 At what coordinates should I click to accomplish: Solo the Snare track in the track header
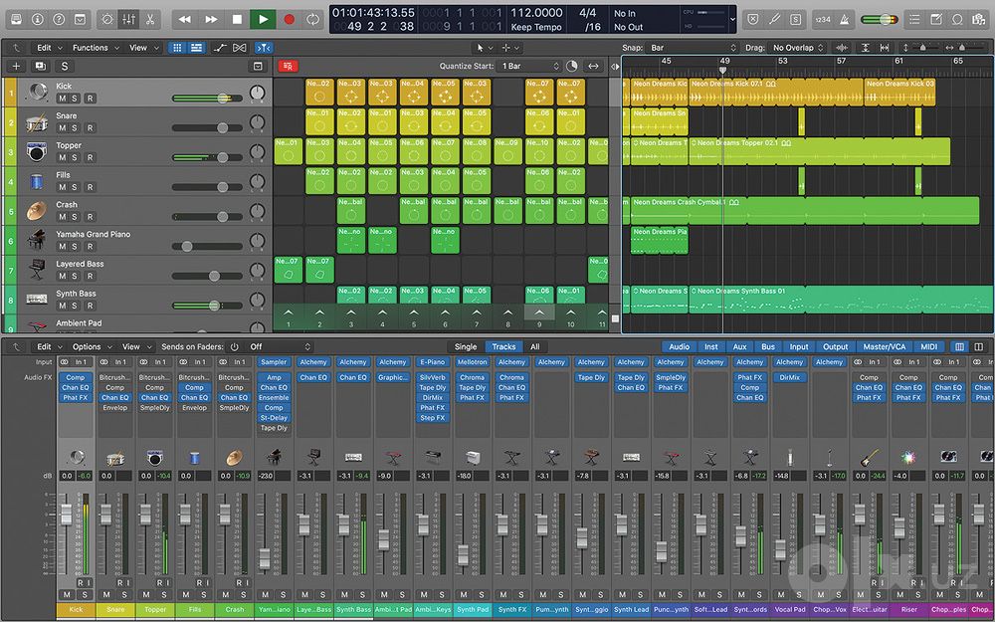point(75,128)
